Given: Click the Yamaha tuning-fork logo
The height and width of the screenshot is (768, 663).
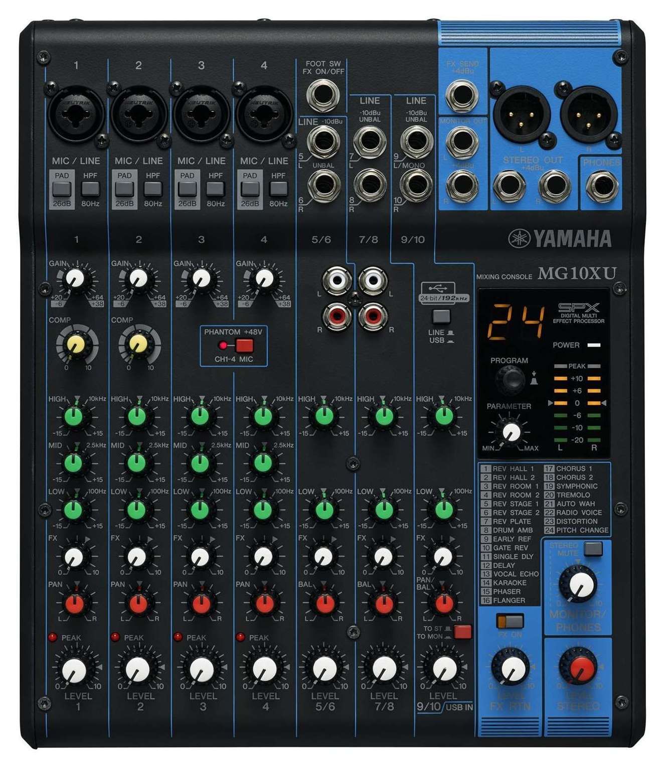Looking at the screenshot, I should [x=519, y=238].
